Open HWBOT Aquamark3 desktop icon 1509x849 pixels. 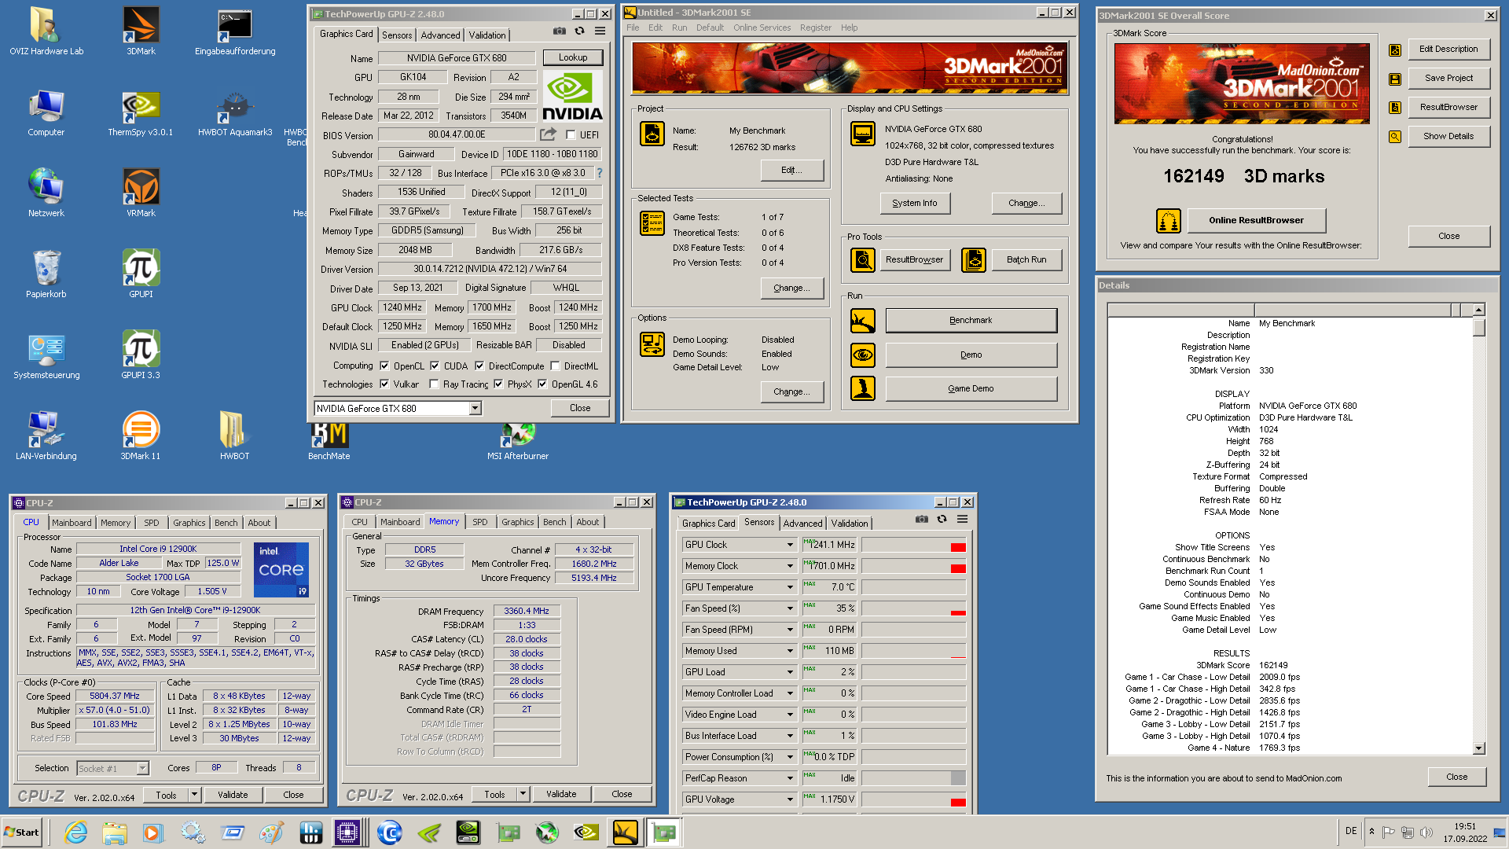coord(235,112)
